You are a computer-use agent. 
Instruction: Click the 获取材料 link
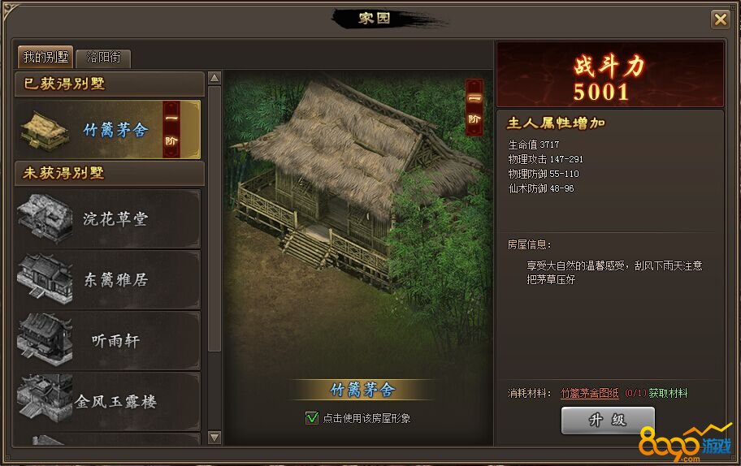[x=668, y=393]
